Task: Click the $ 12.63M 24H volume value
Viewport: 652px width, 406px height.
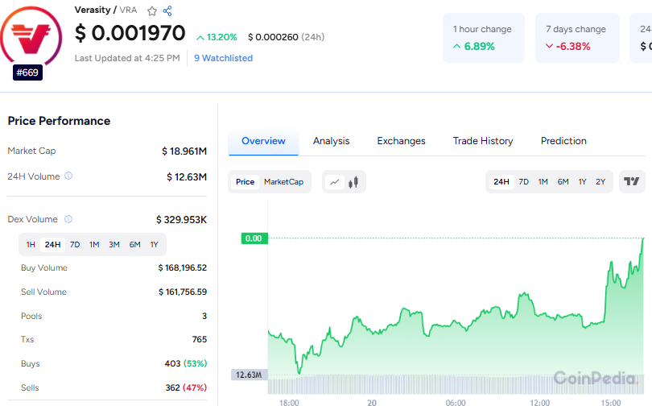Action: [187, 176]
